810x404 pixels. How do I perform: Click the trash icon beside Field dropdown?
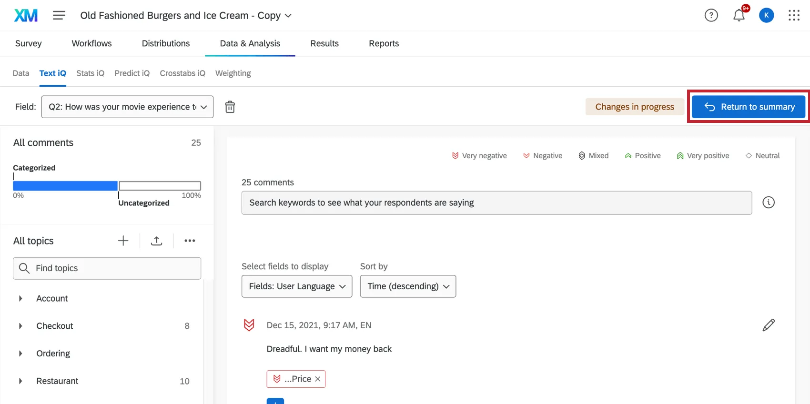point(230,107)
